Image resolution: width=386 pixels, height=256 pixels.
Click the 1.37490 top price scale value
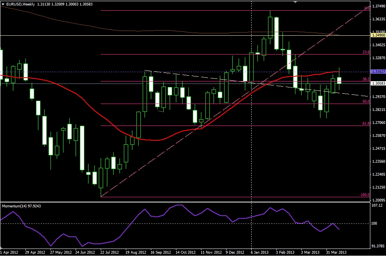pyautogui.click(x=378, y=6)
